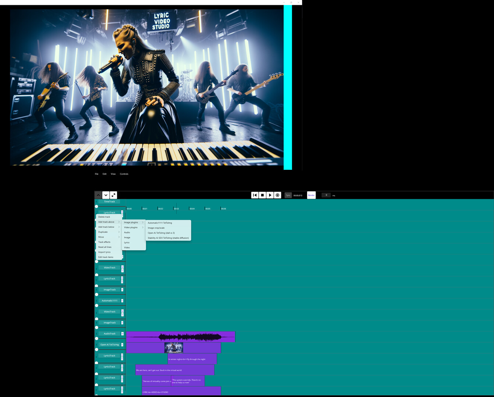Expand the Duplicate submenu
494x397 pixels.
click(109, 232)
